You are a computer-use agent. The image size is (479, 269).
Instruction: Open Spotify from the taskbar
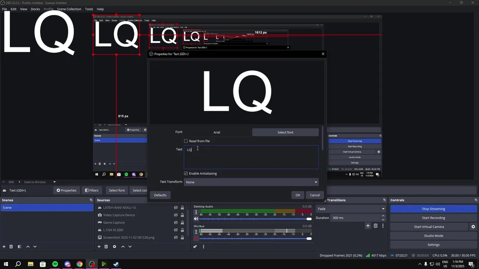[55, 264]
